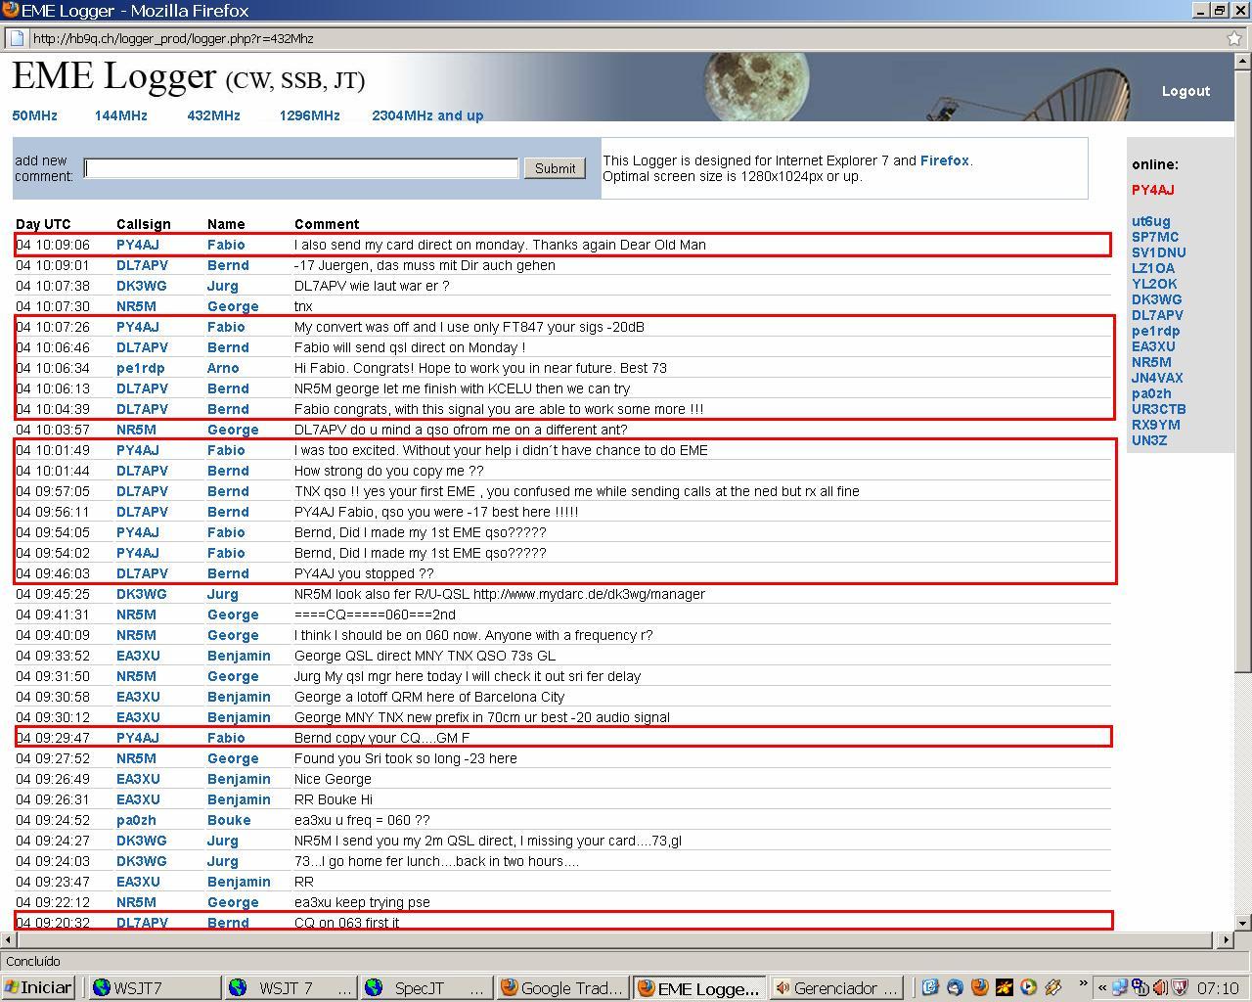Open the Iniciar start menu
The height and width of the screenshot is (1002, 1252).
[x=37, y=987]
